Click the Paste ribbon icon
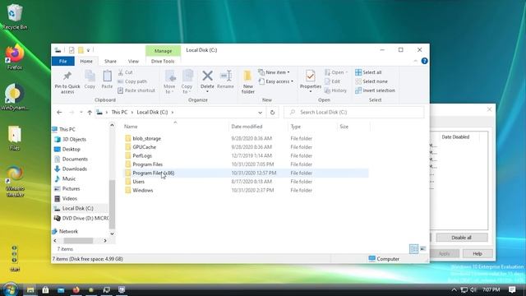Viewport: 526px width, 296px height. (x=107, y=76)
